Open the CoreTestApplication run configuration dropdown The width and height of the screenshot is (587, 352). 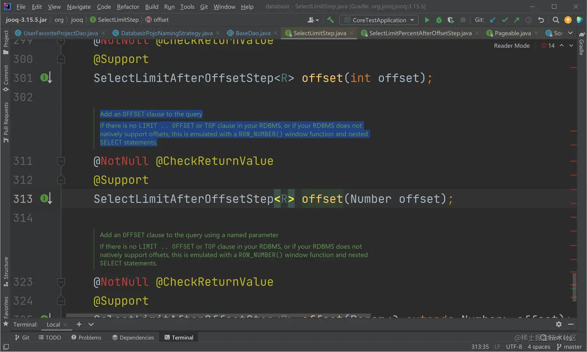coord(379,20)
